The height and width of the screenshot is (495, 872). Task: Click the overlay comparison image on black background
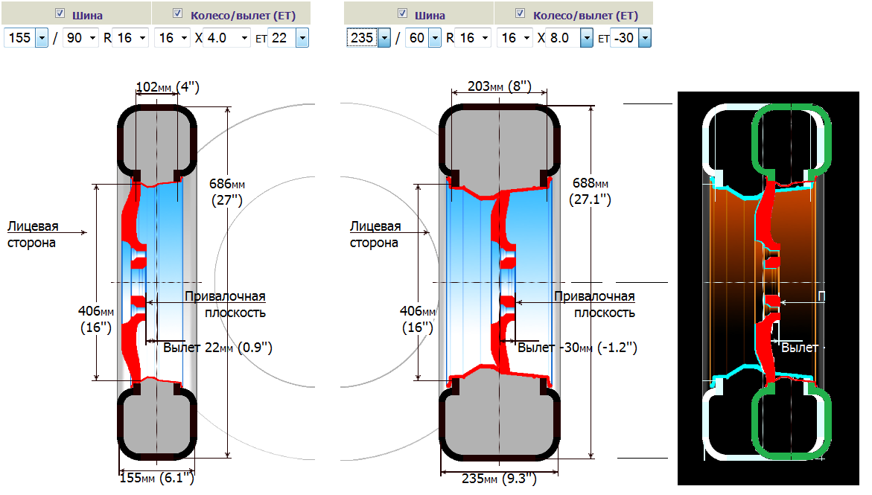click(768, 288)
